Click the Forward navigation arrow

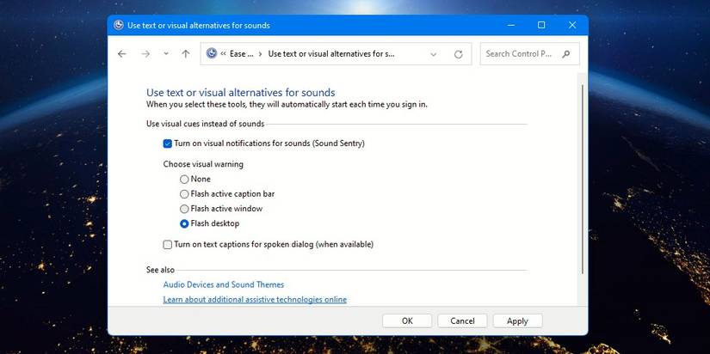tap(145, 54)
